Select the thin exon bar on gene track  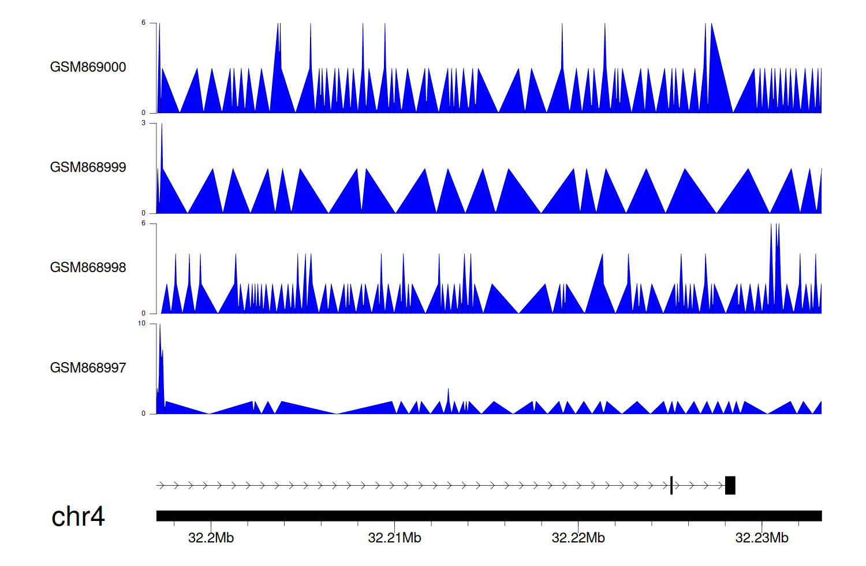[671, 485]
